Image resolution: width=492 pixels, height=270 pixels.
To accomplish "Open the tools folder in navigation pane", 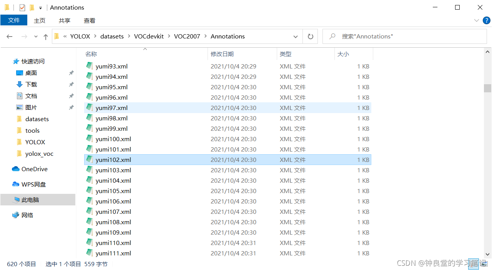I will click(x=32, y=130).
